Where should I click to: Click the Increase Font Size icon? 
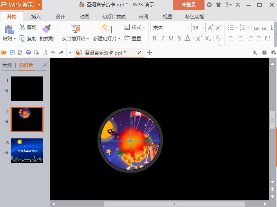click(210, 28)
